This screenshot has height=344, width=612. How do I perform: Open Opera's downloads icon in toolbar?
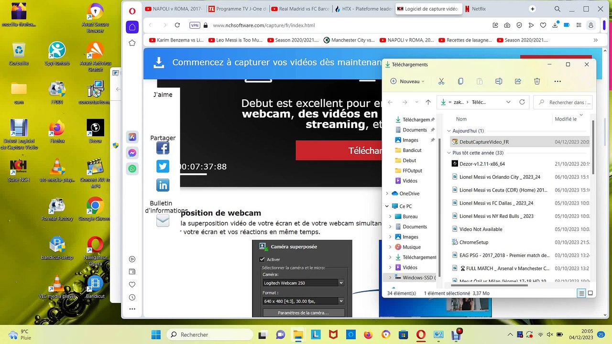click(x=555, y=25)
